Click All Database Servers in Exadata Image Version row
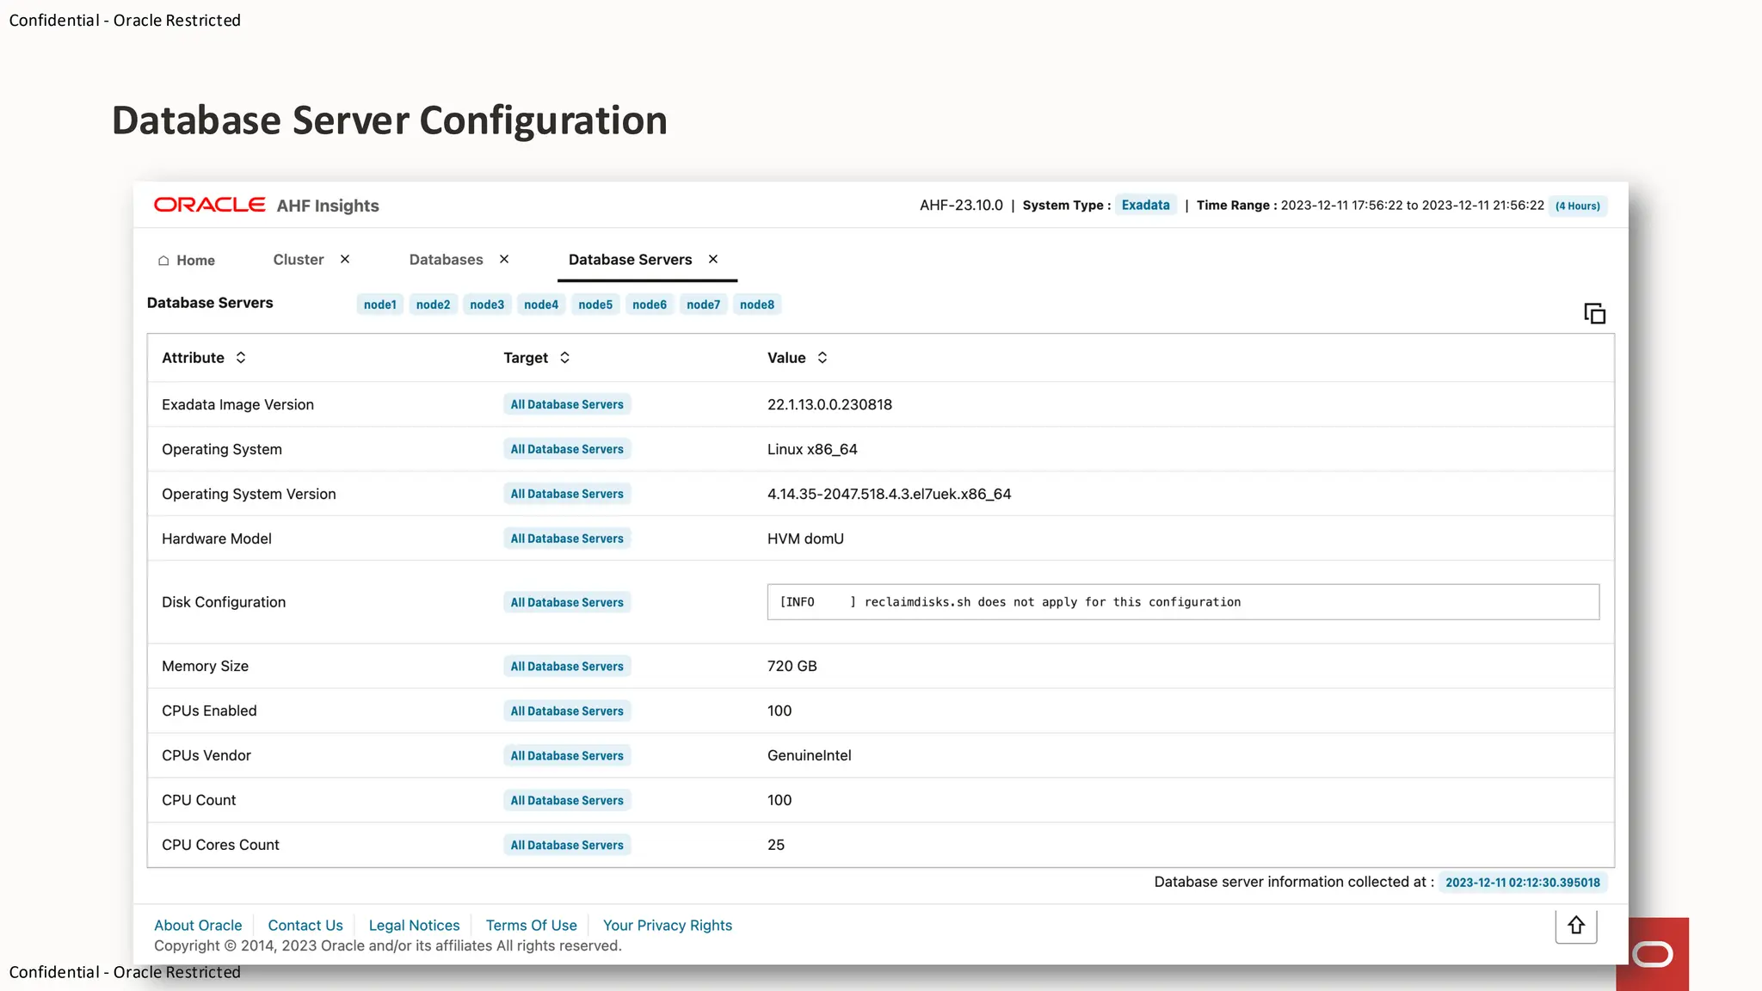 [567, 404]
